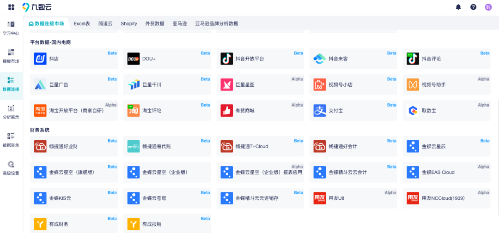Image resolution: width=499 pixels, height=233 pixels.
Task: Click the 抖音评论 icon
Action: click(413, 59)
